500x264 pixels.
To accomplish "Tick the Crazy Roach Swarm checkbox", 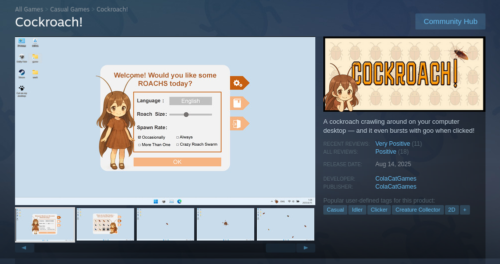I will 178,145.
